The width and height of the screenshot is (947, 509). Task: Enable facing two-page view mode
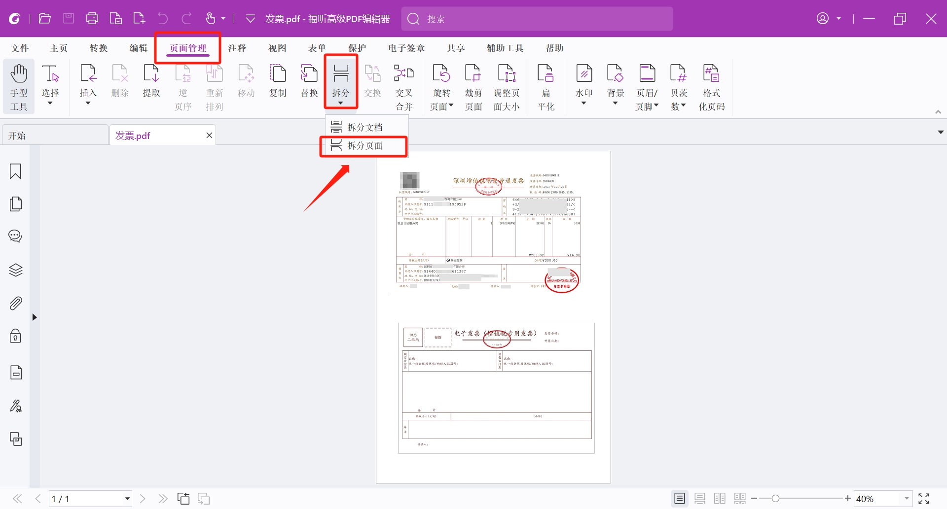(720, 499)
